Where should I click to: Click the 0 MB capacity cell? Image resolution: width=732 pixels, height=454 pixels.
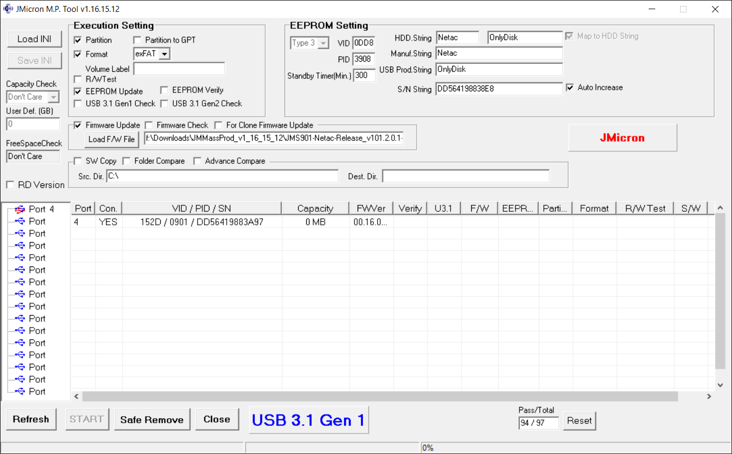click(x=315, y=222)
